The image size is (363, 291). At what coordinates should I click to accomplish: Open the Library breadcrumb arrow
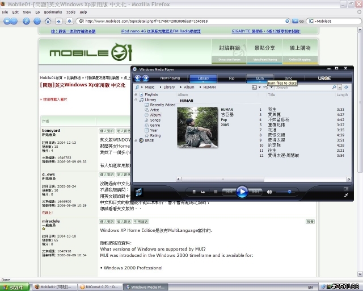click(160, 88)
